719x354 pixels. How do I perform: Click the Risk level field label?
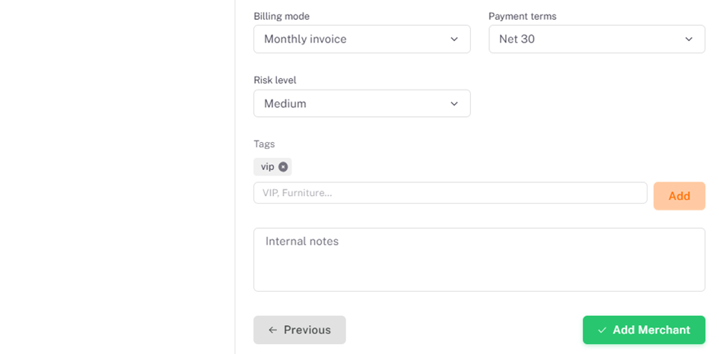(275, 80)
